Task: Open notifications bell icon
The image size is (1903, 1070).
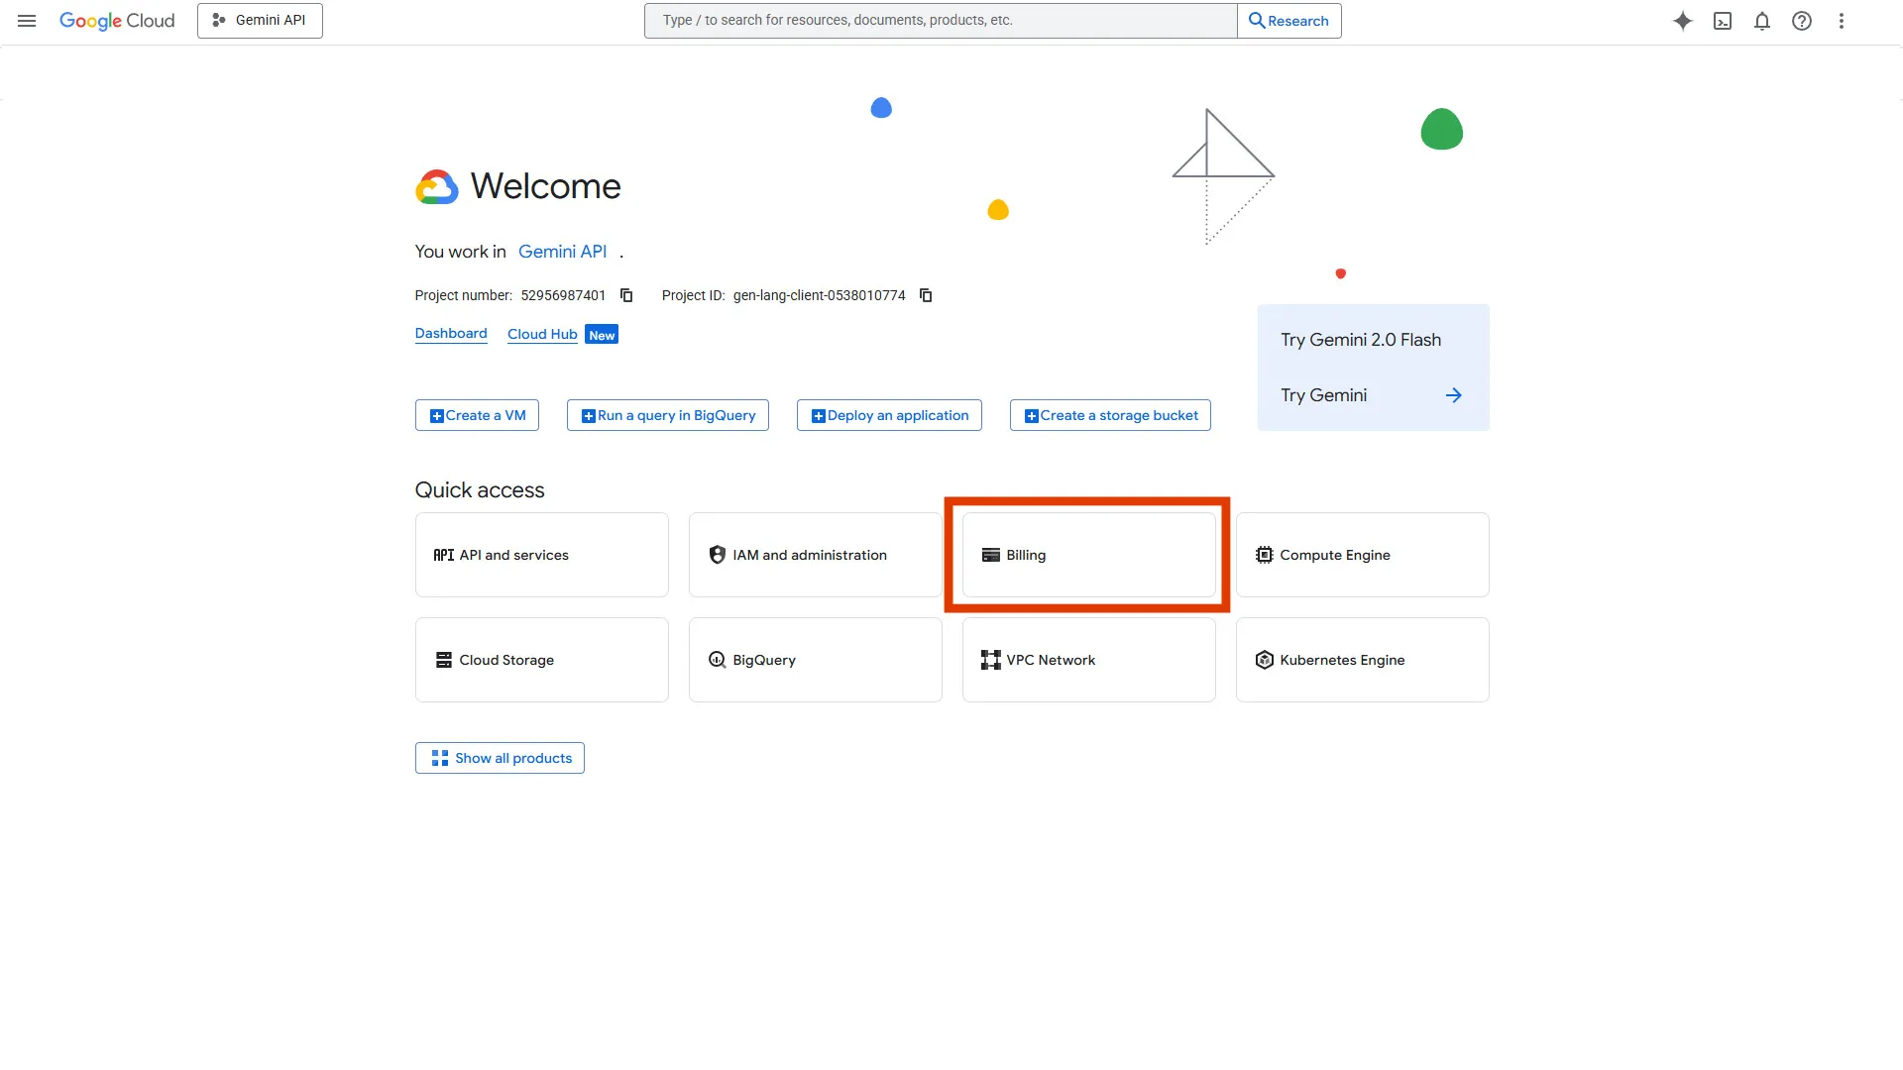Action: click(x=1762, y=21)
